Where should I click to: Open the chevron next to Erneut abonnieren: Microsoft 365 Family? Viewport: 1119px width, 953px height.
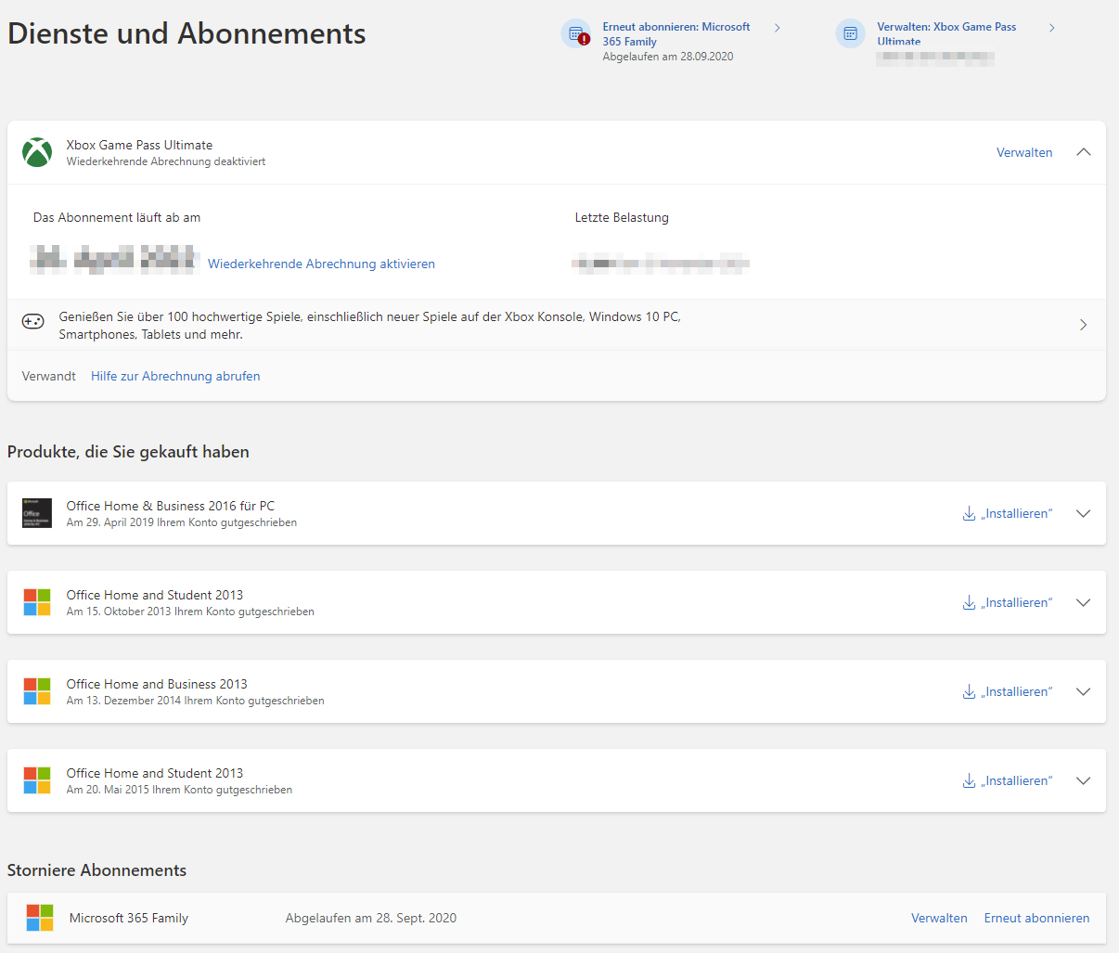pyautogui.click(x=778, y=28)
